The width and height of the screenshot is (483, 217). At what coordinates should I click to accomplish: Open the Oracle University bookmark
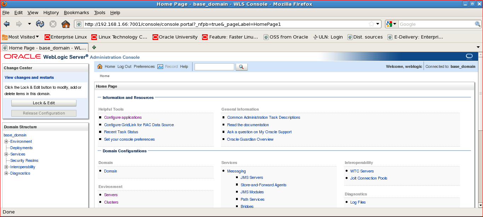coord(175,37)
